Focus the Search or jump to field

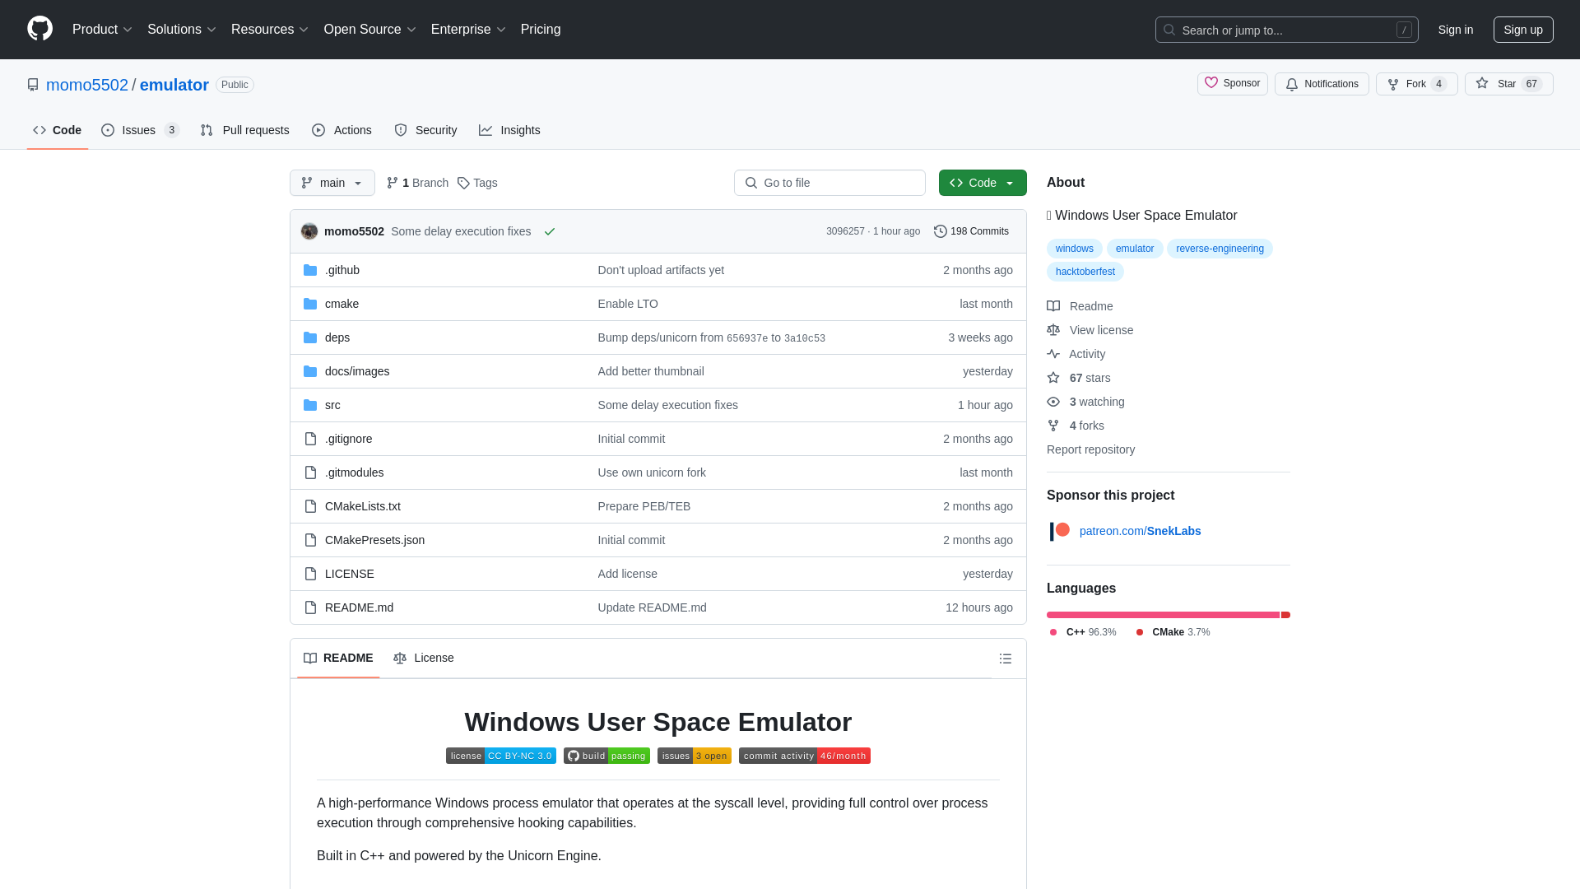[x=1286, y=30]
